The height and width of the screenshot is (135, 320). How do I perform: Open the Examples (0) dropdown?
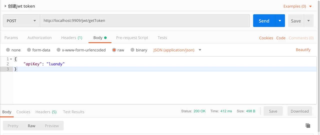tap(297, 6)
